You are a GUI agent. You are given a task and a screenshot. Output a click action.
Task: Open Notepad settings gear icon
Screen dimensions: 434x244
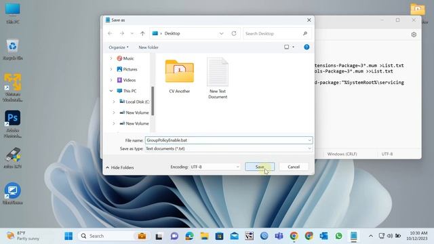(414, 35)
